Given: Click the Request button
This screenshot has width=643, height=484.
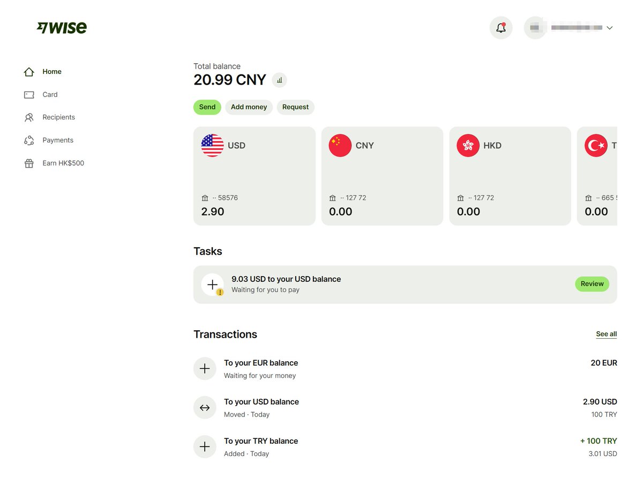Looking at the screenshot, I should [295, 107].
